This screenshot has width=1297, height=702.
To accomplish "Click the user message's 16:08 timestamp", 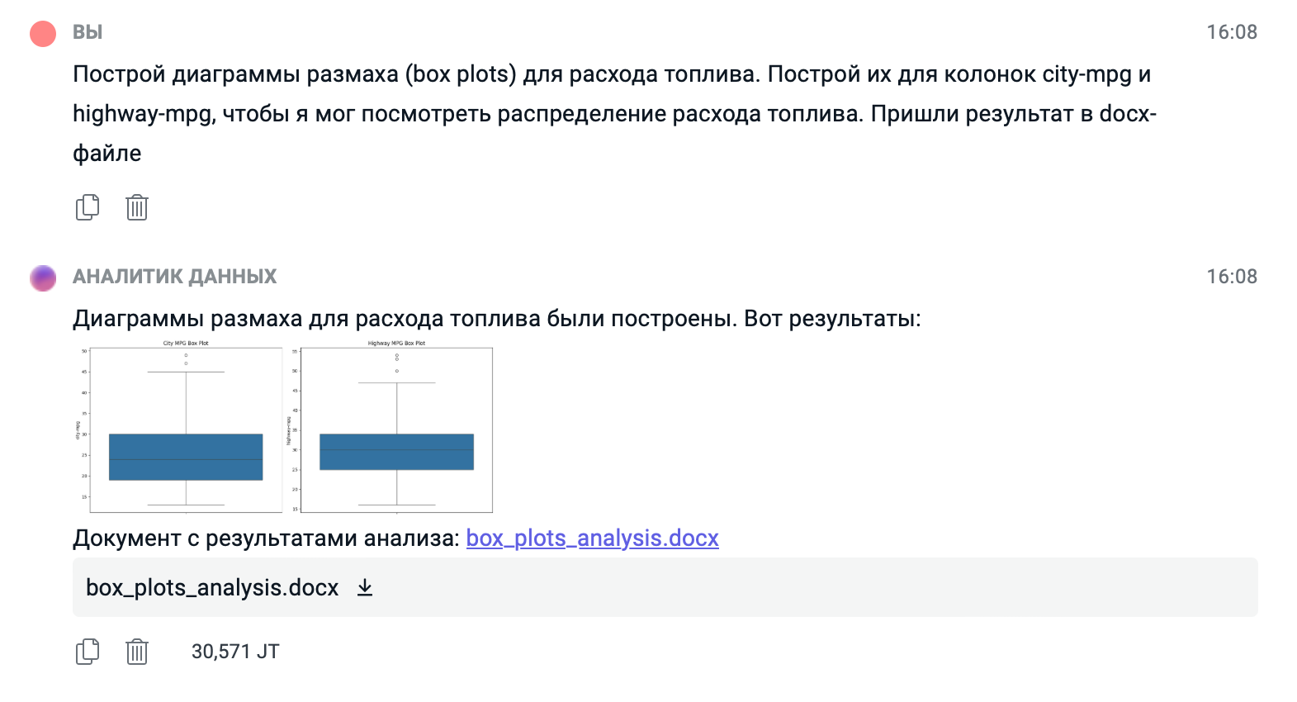I will click(x=1231, y=32).
